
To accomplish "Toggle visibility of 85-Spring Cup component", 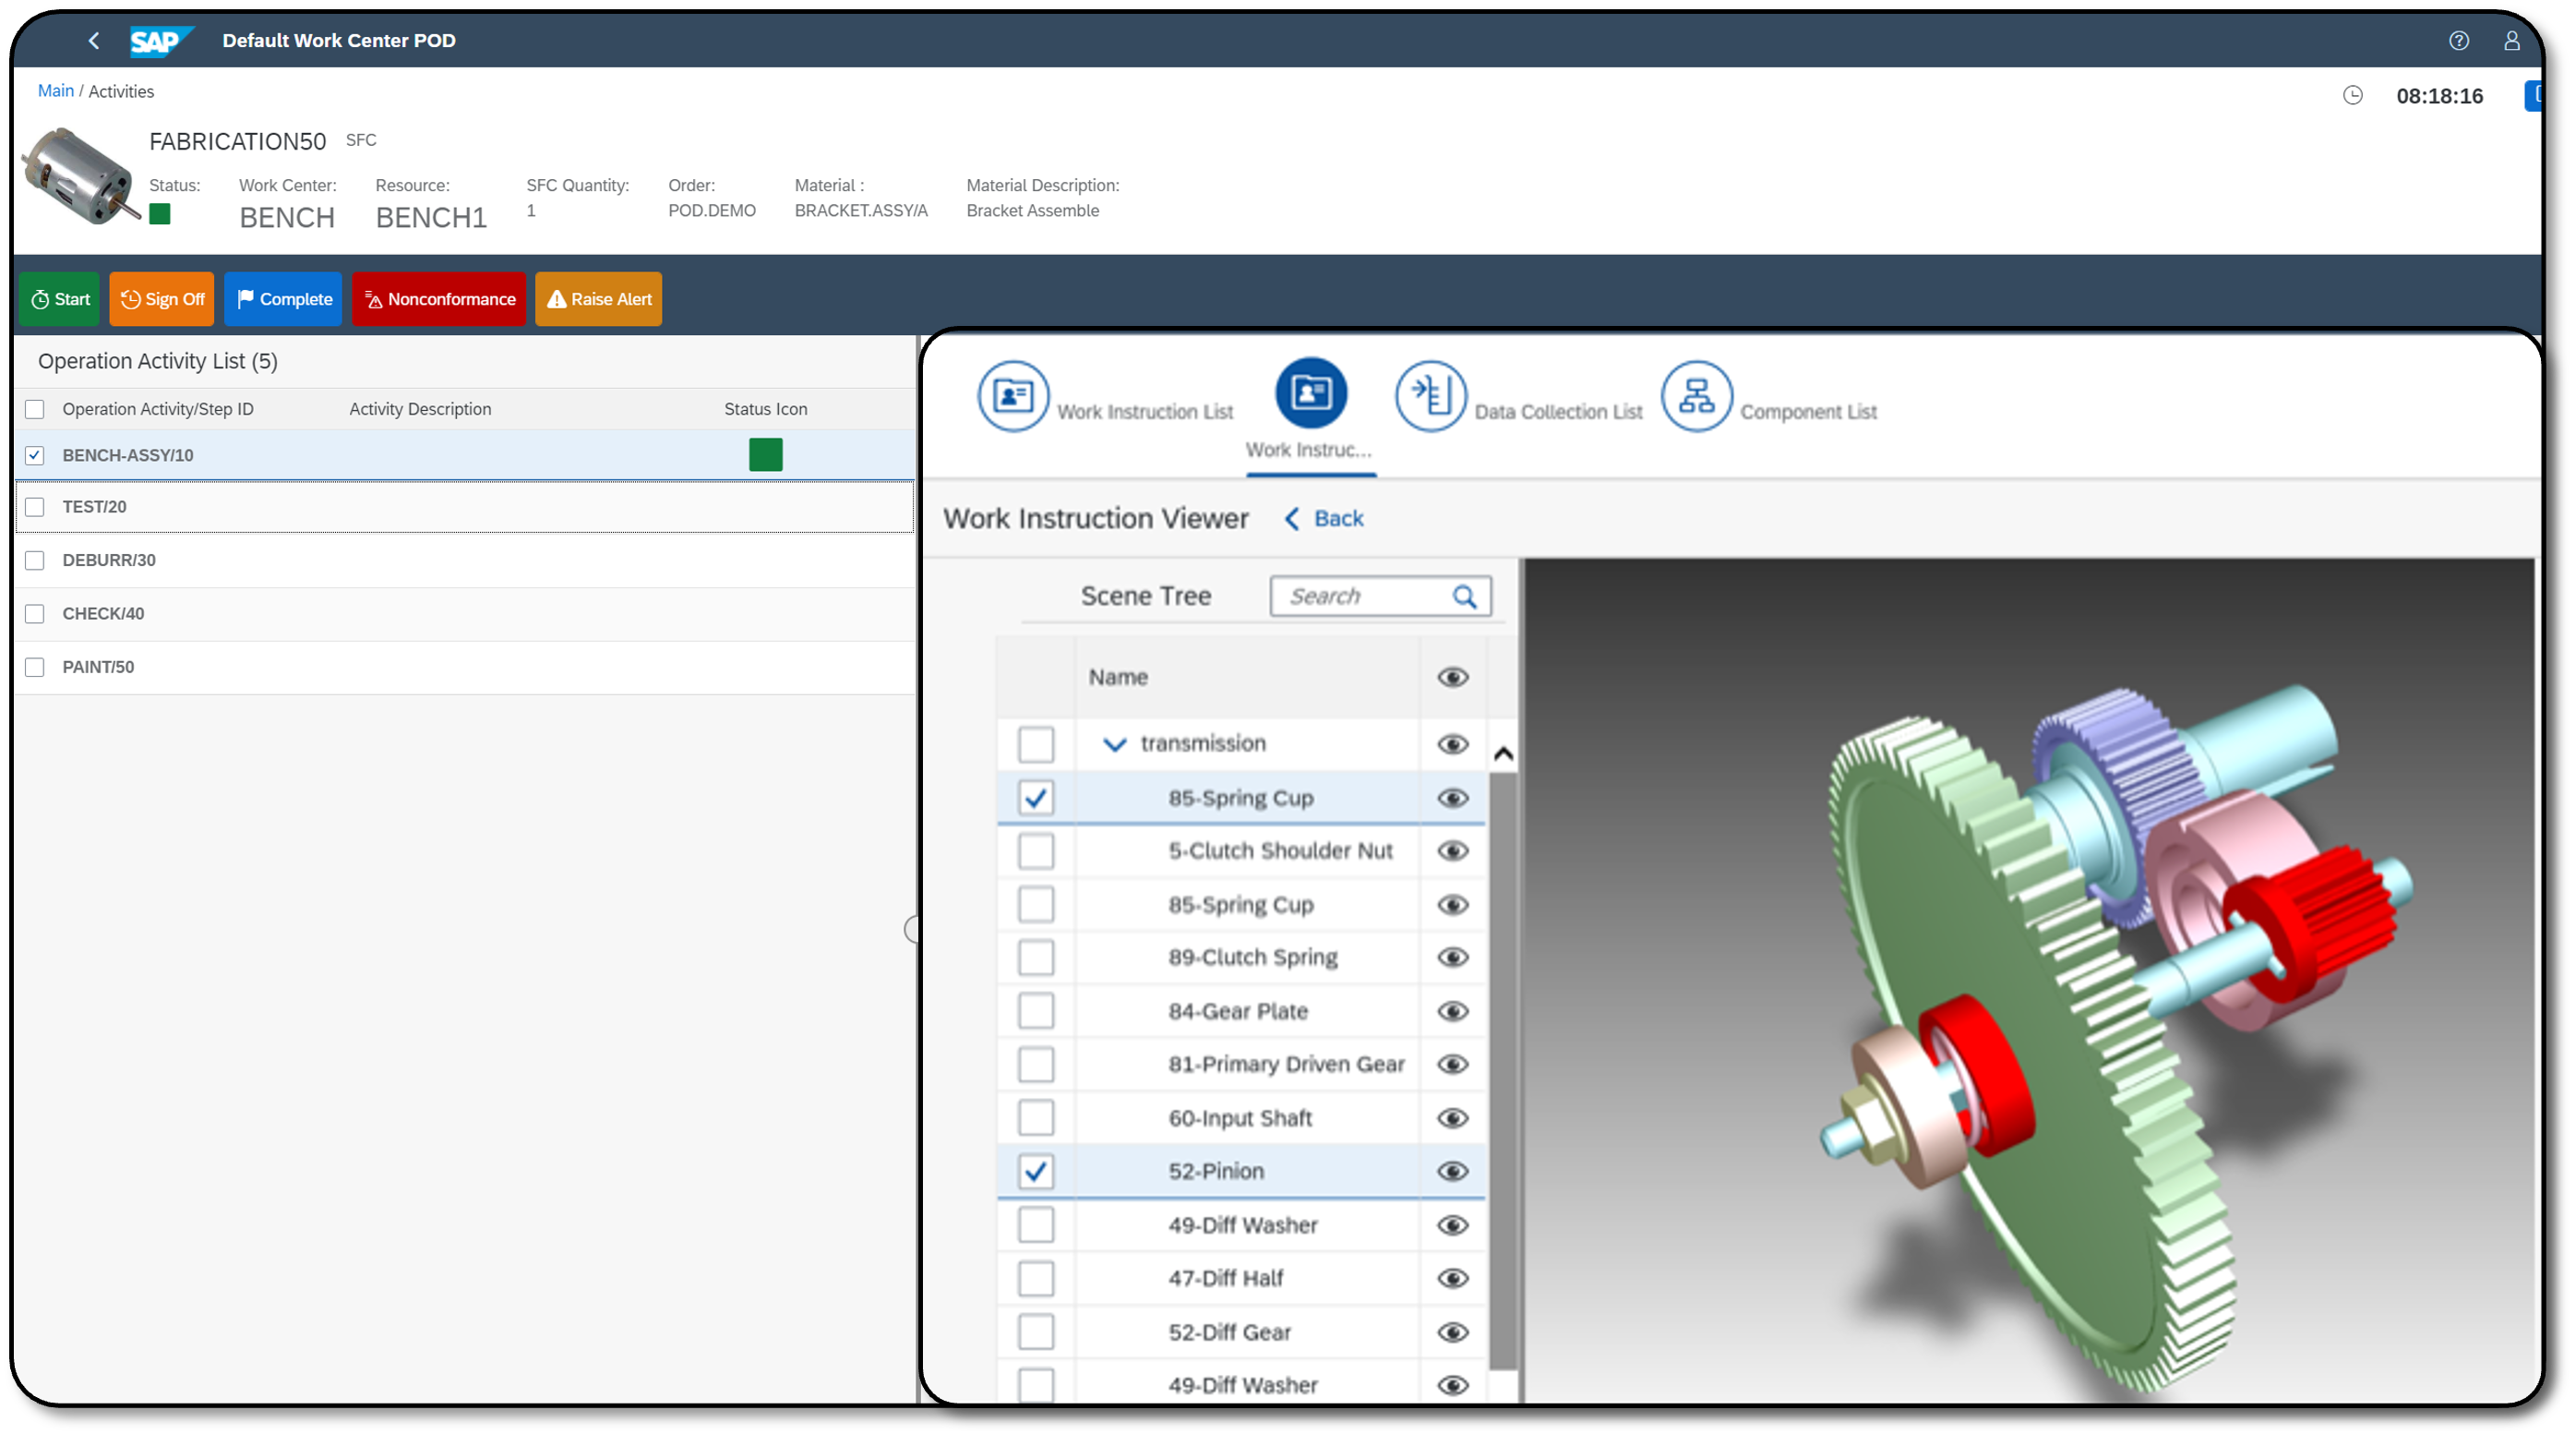I will coord(1452,797).
